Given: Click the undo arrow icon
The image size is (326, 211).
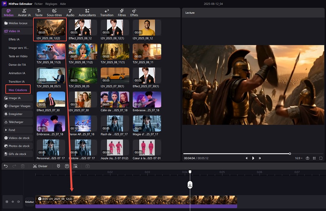Looking at the screenshot, I should [x=6, y=166].
